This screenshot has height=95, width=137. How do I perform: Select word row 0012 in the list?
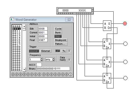tap(17, 33)
